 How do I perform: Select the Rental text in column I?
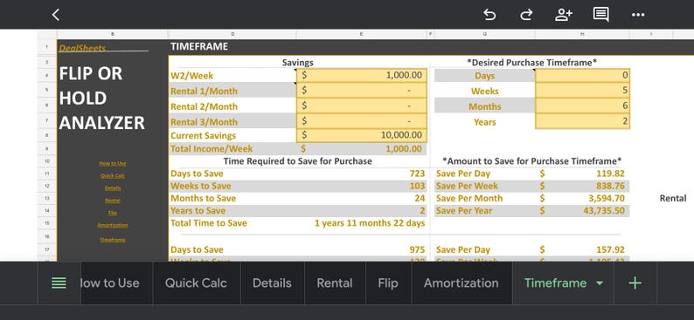[x=673, y=198]
